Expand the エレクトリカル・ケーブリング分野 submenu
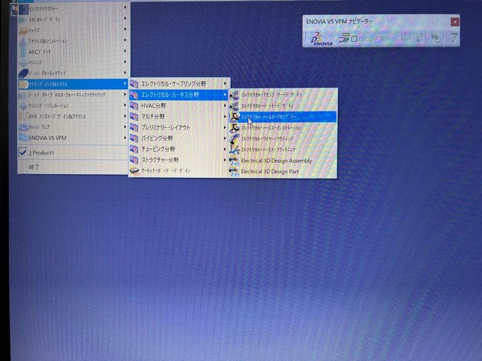The width and height of the screenshot is (482, 361). pos(225,84)
